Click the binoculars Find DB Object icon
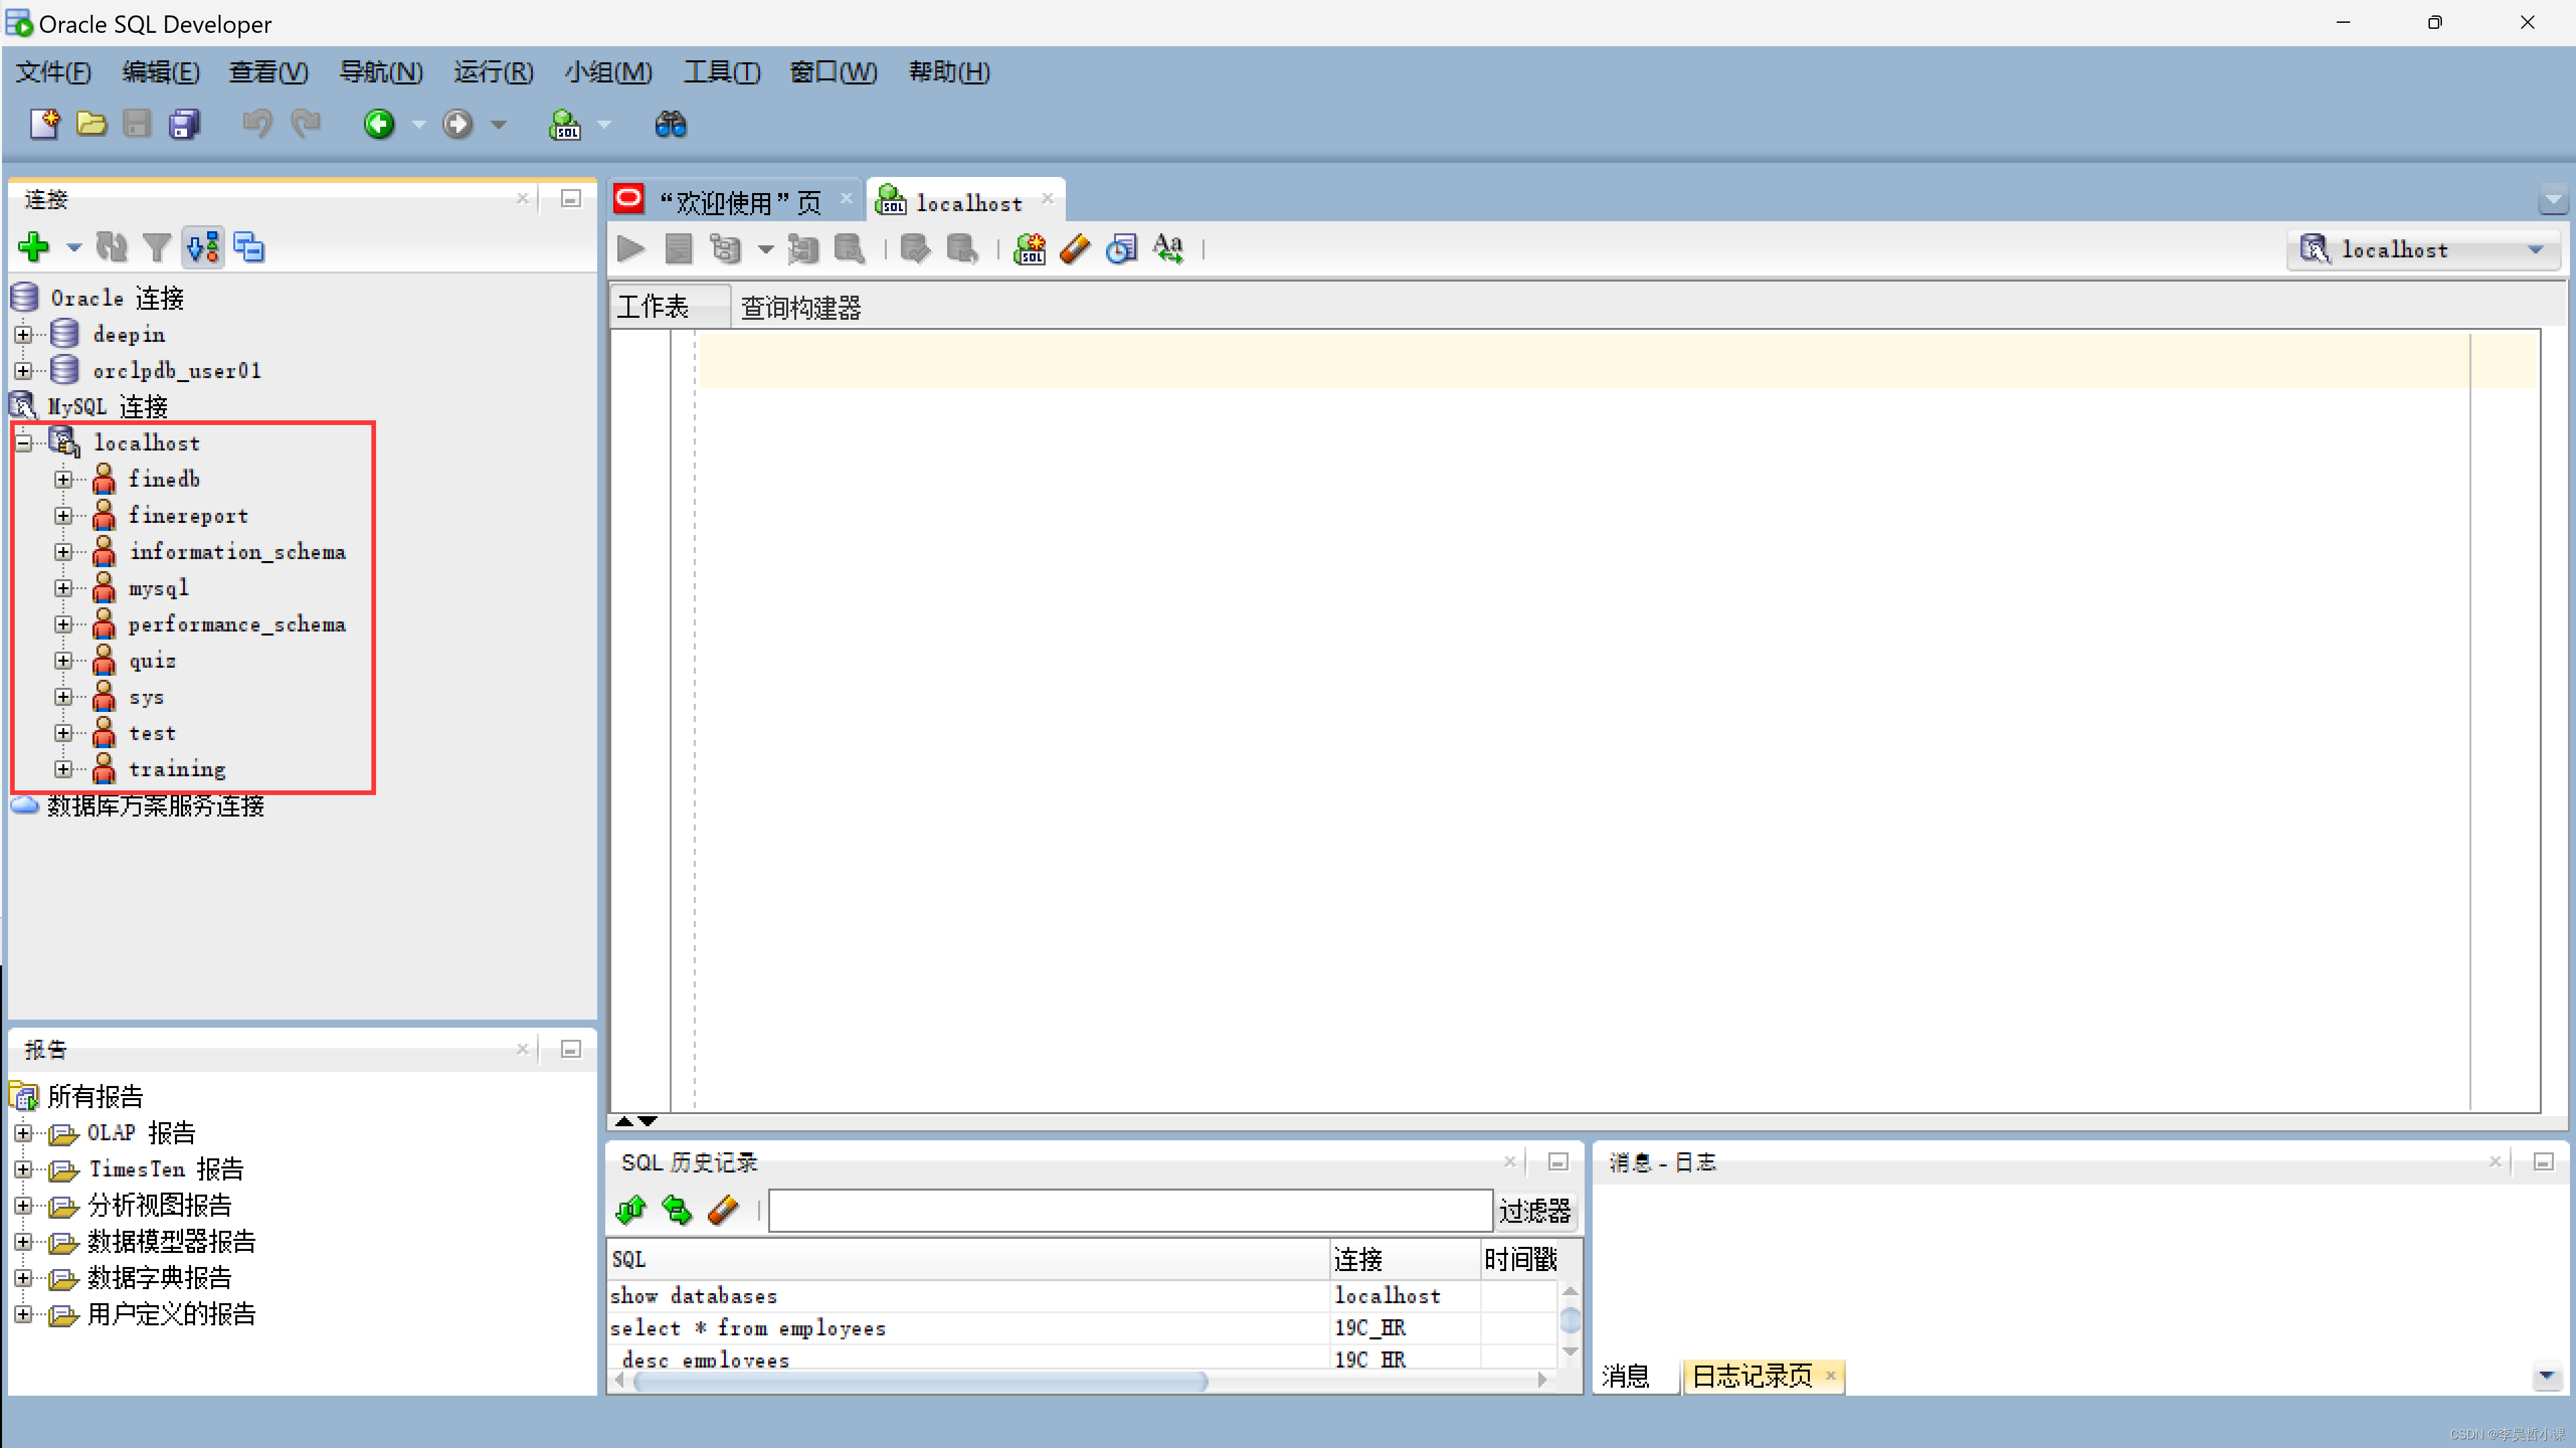Image resolution: width=2576 pixels, height=1448 pixels. (x=670, y=124)
